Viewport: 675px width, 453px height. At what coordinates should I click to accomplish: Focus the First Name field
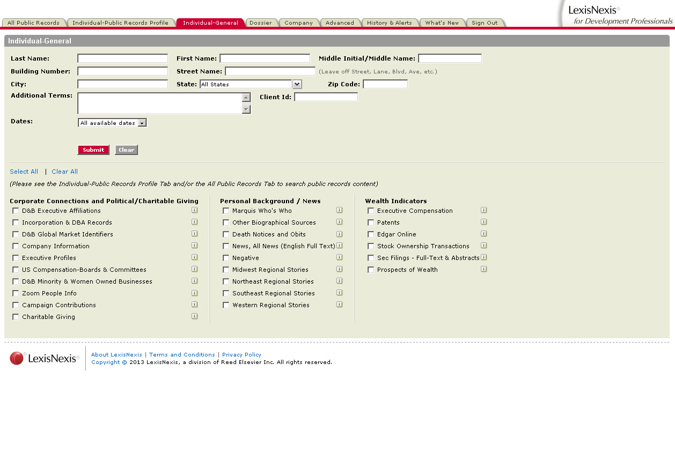(x=265, y=58)
